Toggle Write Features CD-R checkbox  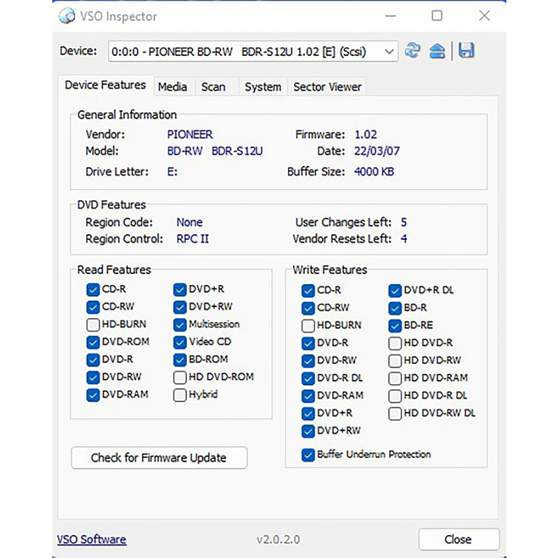(x=308, y=291)
